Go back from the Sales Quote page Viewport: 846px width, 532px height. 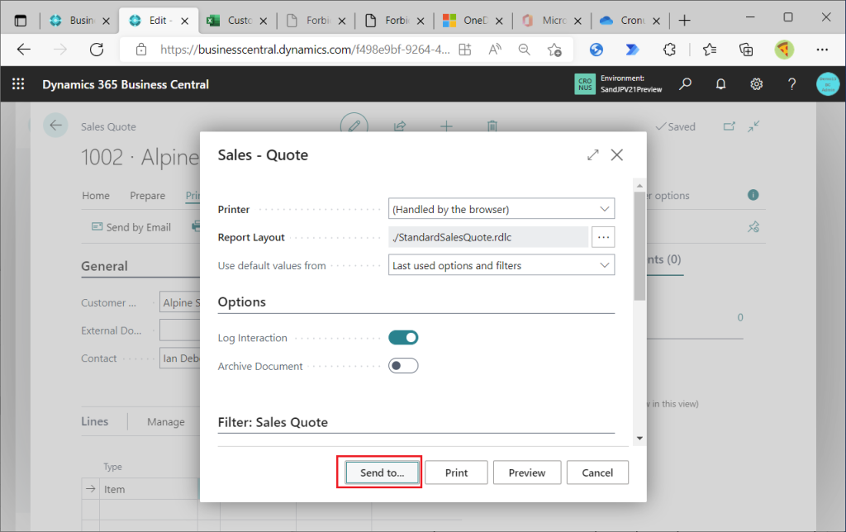[x=55, y=126]
